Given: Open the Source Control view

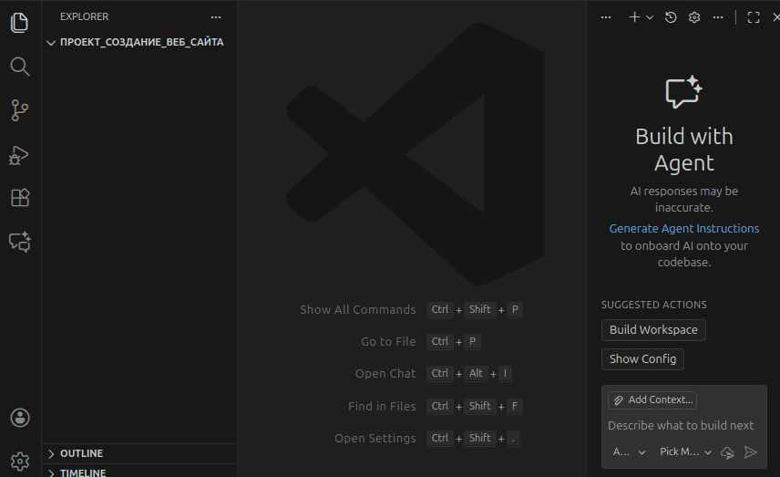Looking at the screenshot, I should point(20,110).
